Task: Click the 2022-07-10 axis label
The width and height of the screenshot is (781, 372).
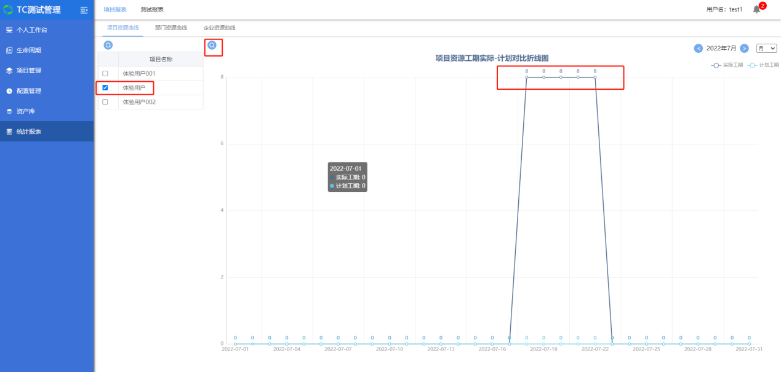Action: (x=389, y=349)
